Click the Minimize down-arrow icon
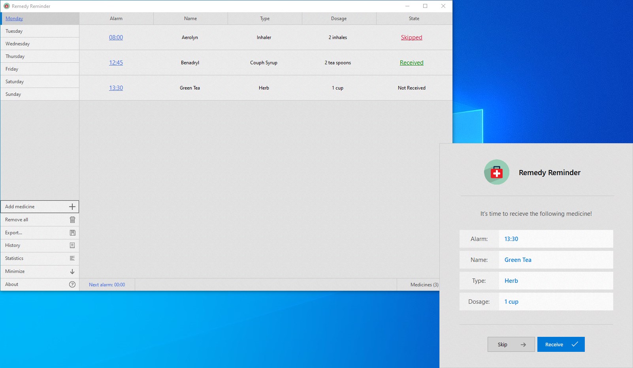This screenshot has height=368, width=633. point(72,271)
